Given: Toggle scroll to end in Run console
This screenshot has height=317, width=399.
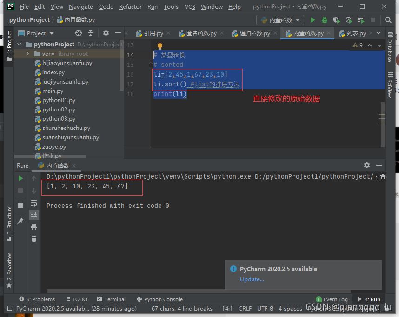Looking at the screenshot, I should [34, 214].
